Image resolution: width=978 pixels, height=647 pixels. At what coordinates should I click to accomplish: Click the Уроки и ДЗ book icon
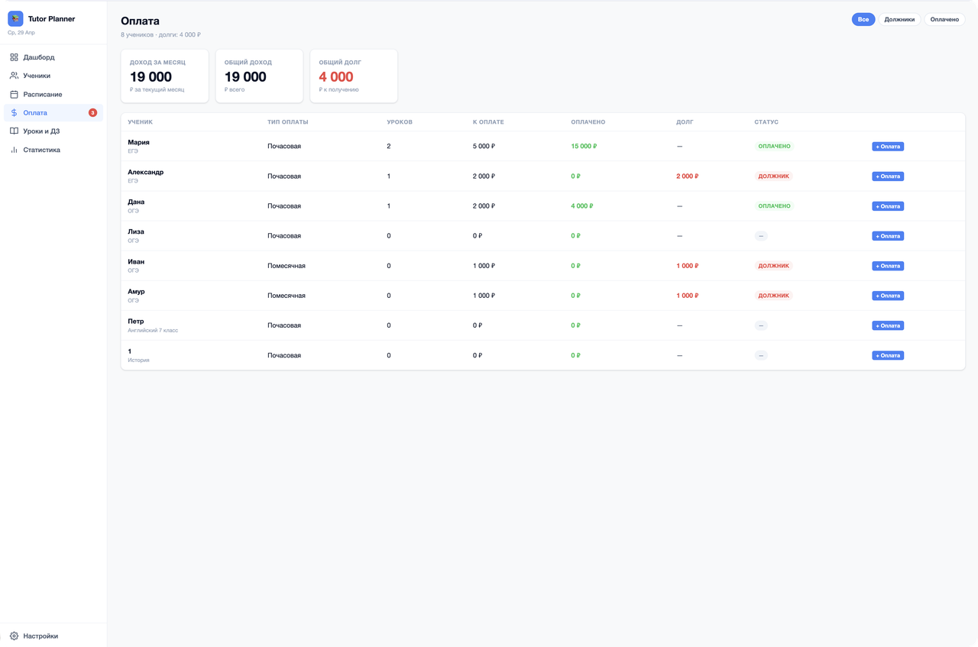click(x=14, y=131)
